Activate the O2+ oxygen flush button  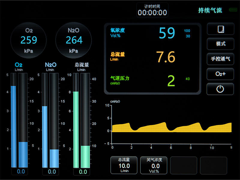(220, 74)
